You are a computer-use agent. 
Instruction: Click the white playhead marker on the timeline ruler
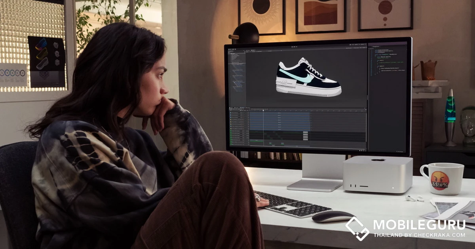pos(263,110)
